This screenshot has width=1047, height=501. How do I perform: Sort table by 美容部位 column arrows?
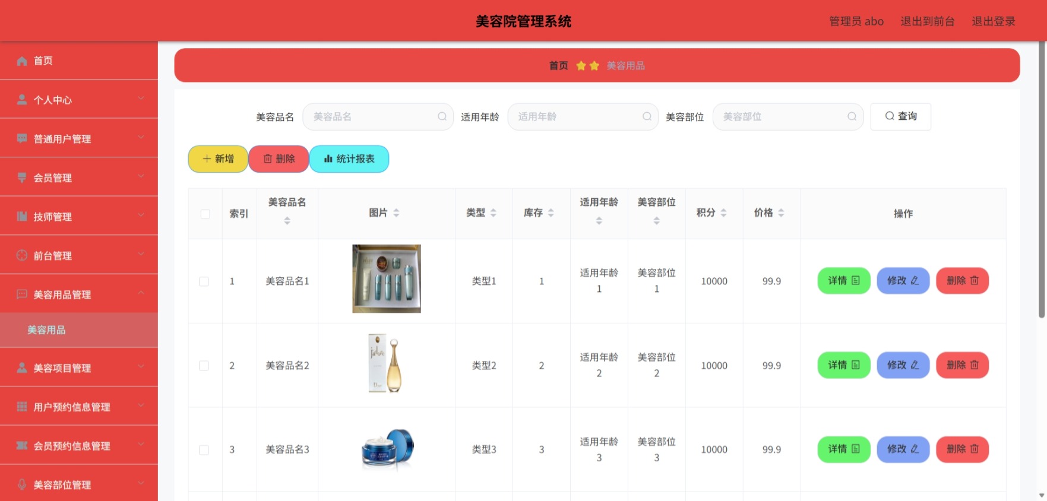656,221
